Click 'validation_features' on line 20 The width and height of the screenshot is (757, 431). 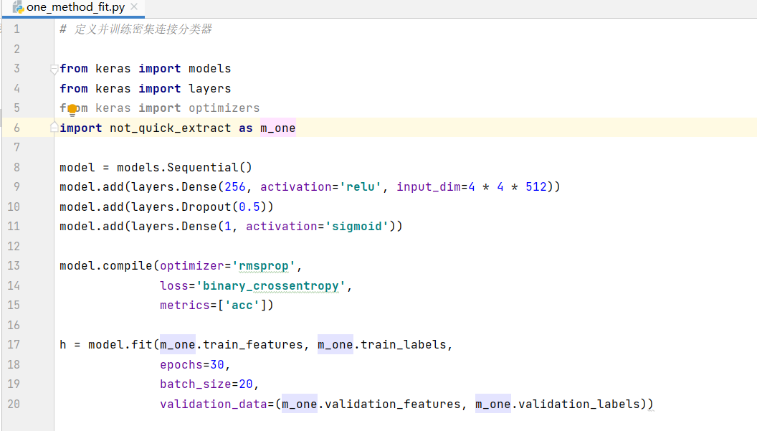click(x=393, y=404)
